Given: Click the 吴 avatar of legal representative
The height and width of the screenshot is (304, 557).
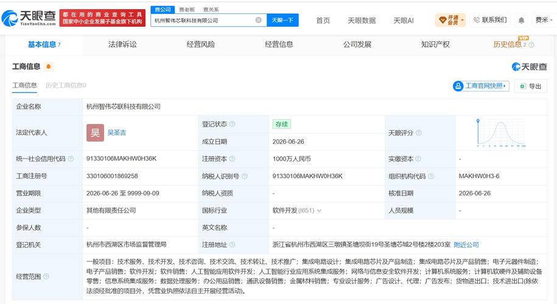Looking at the screenshot, I should [95, 133].
